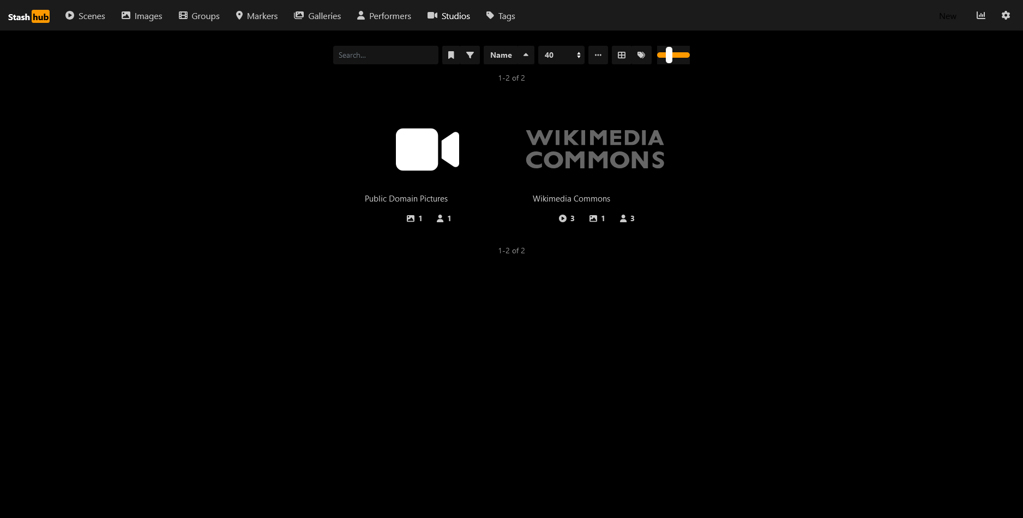The width and height of the screenshot is (1023, 518).
Task: Open the statistics chart icon
Action: pos(980,15)
